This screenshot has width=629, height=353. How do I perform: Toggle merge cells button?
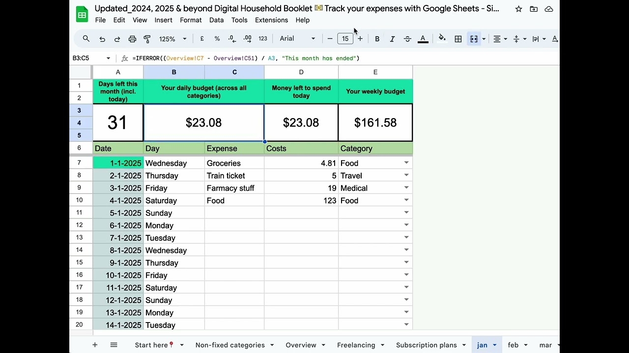tap(474, 39)
